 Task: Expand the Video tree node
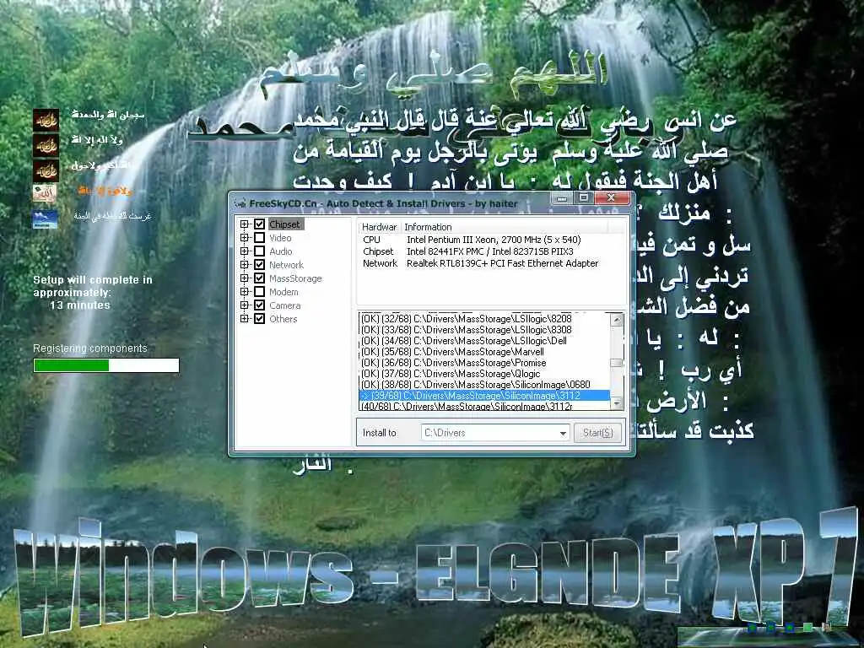pos(244,237)
